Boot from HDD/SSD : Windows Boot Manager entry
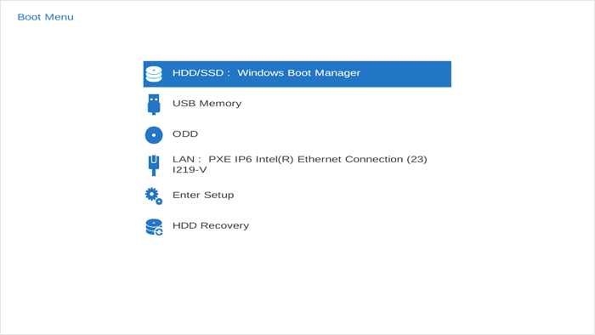The image size is (595, 335). pos(297,74)
